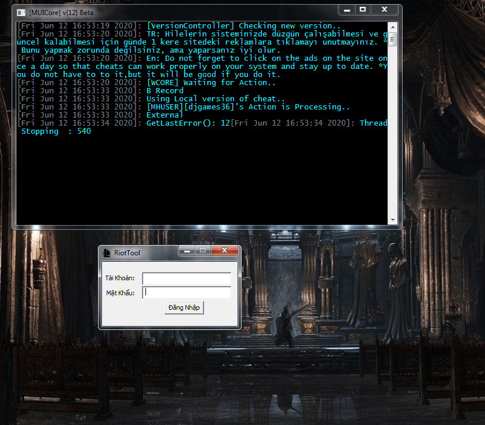Click the MUICore console window icon

tap(21, 13)
